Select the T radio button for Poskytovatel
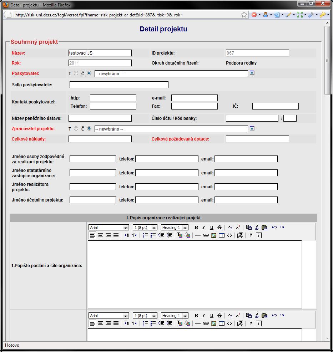Image resolution: width=333 pixels, height=352 pixels. pyautogui.click(x=76, y=73)
